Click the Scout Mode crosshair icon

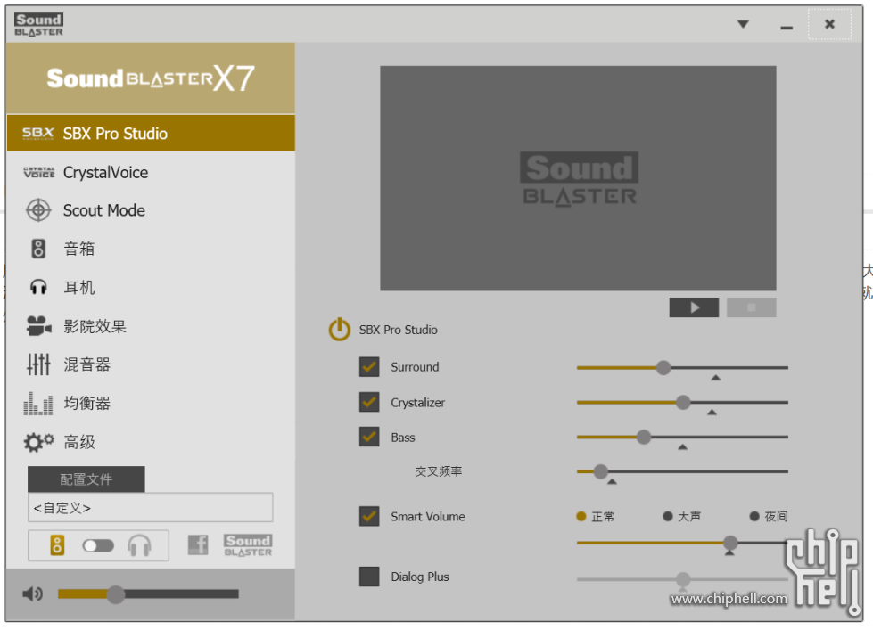coord(38,210)
